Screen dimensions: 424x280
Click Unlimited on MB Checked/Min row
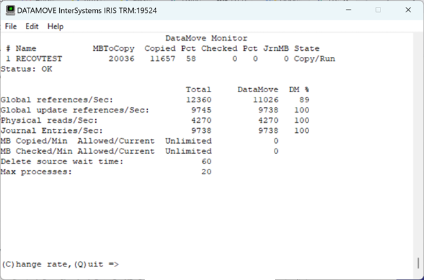(188, 151)
